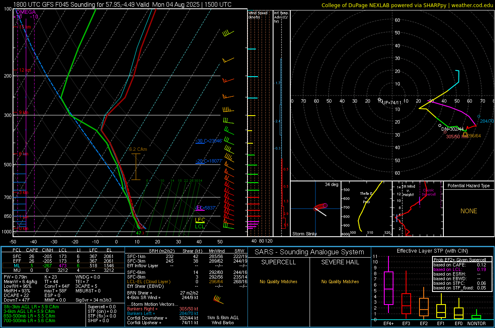Click the cyan "284/70" left-mover label
This screenshot has height=328, width=495.
tap(487, 121)
